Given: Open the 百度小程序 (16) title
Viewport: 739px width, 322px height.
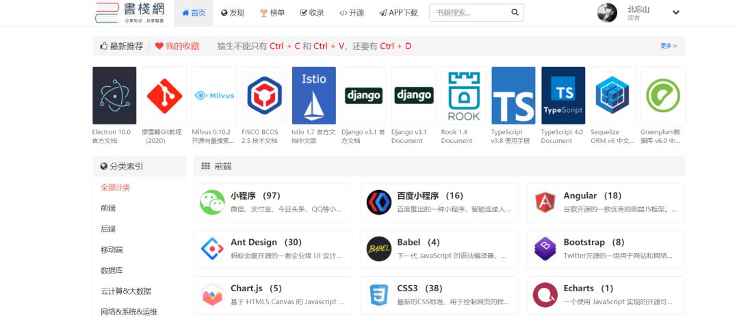Looking at the screenshot, I should [430, 196].
